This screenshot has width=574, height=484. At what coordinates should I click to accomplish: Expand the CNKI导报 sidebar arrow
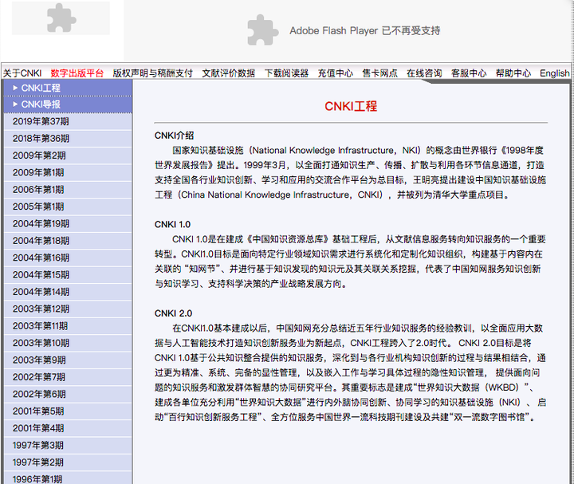14,104
